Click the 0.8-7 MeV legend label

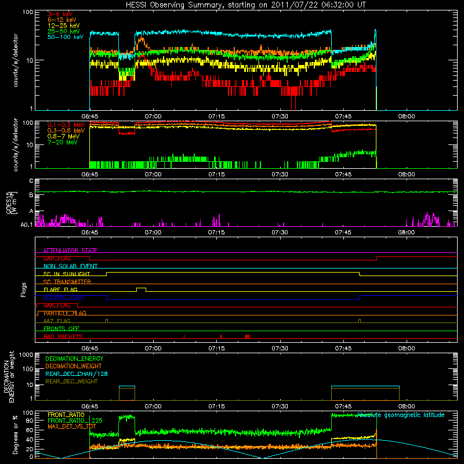(x=63, y=136)
